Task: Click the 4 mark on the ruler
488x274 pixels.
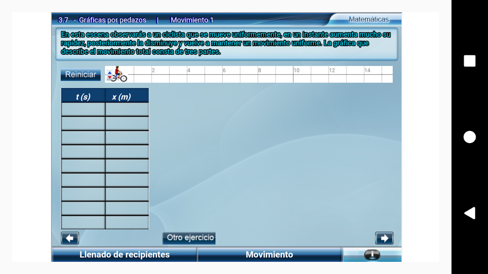Action: pos(189,70)
